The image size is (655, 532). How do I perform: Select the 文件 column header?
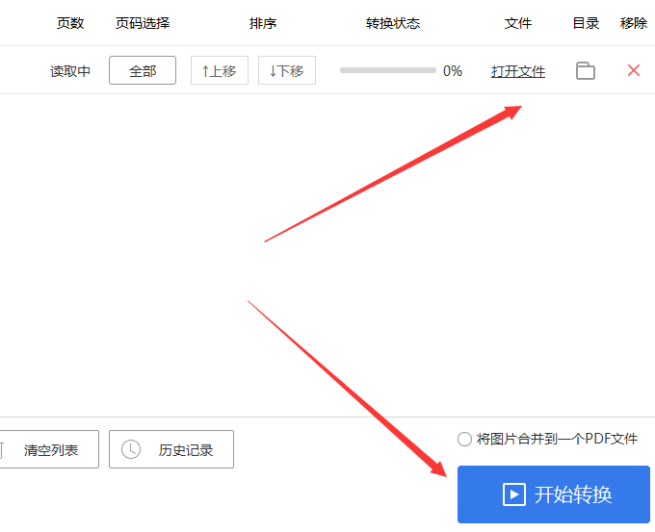pyautogui.click(x=518, y=23)
